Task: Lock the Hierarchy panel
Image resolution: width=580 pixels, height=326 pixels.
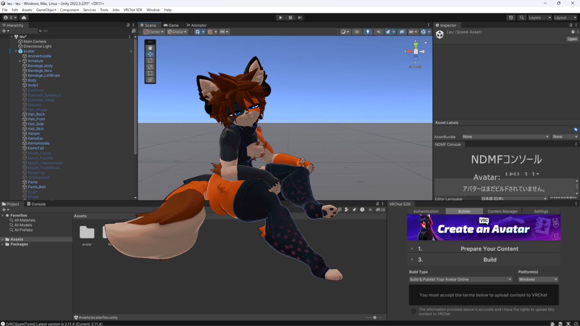Action: (x=128, y=25)
